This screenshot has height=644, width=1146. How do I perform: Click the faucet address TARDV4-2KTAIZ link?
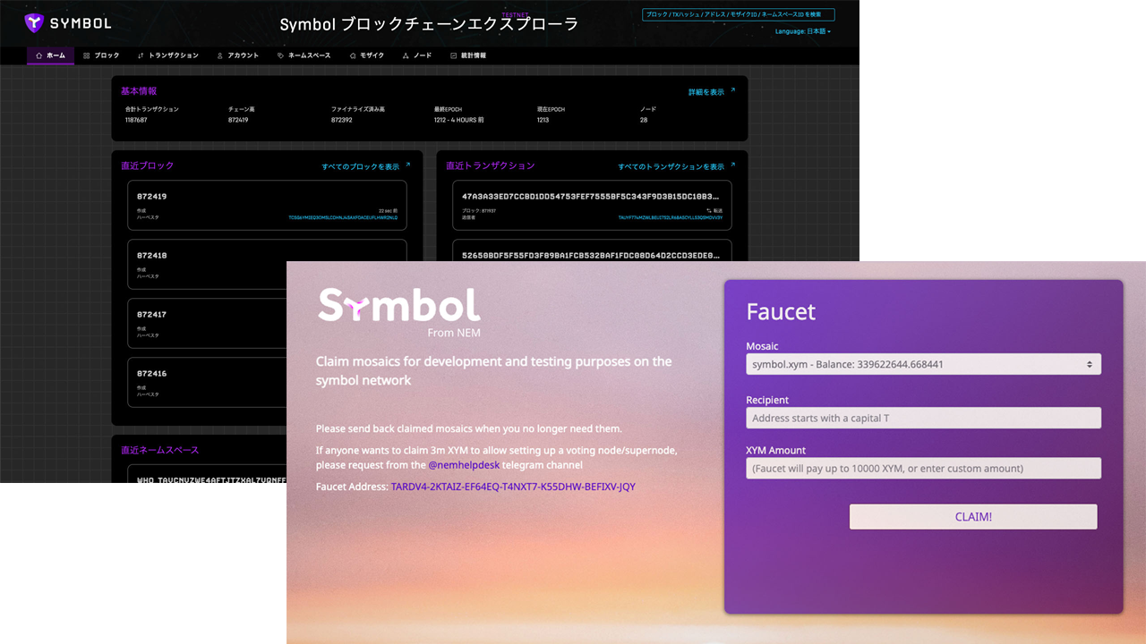click(x=513, y=487)
